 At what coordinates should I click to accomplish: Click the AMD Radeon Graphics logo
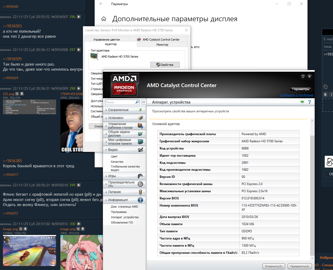[124, 85]
